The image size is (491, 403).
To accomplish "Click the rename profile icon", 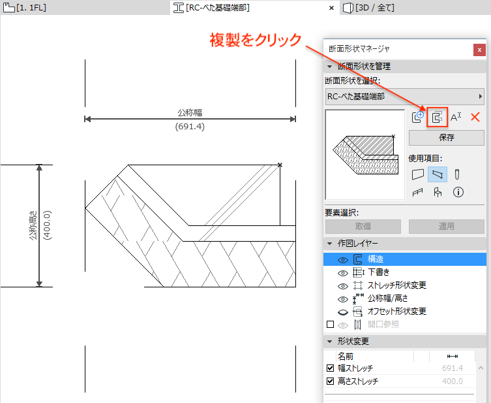I will click(456, 118).
